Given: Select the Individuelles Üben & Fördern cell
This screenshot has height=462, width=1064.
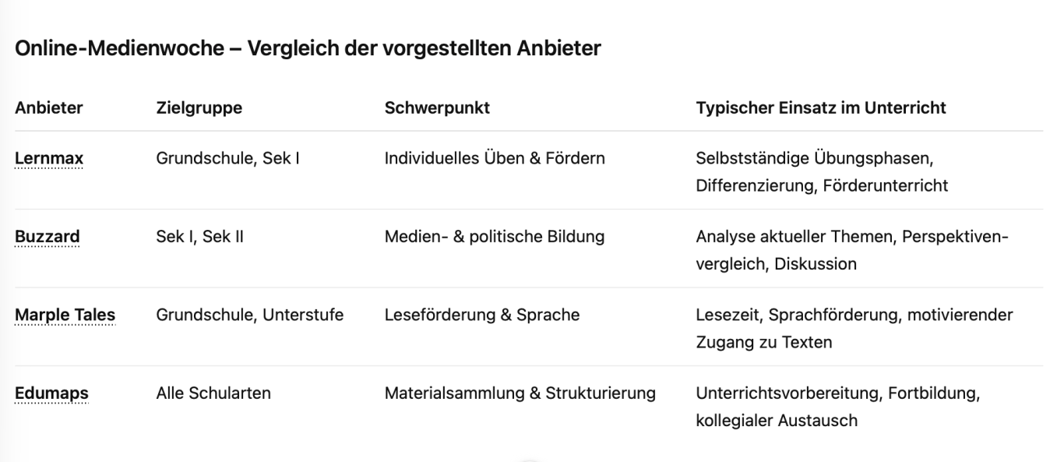Looking at the screenshot, I should [495, 159].
